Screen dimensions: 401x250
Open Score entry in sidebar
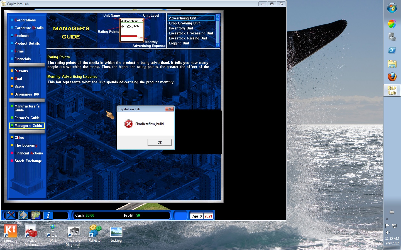tap(19, 86)
